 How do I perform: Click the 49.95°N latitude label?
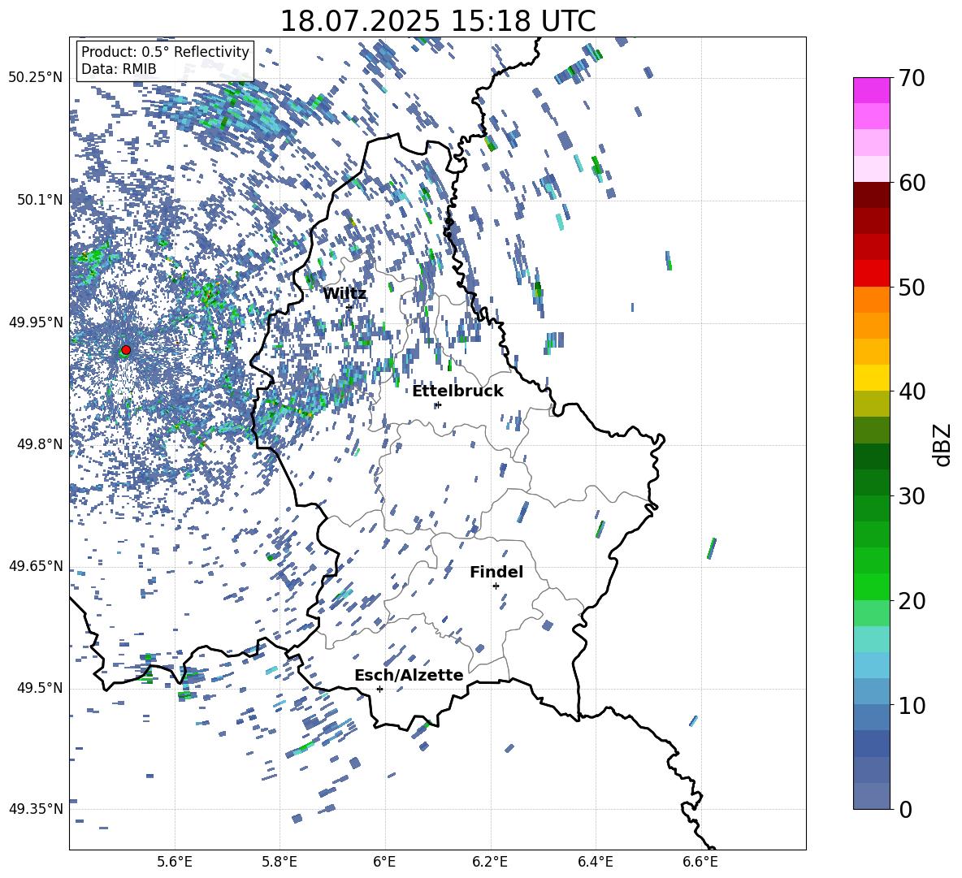pos(36,322)
